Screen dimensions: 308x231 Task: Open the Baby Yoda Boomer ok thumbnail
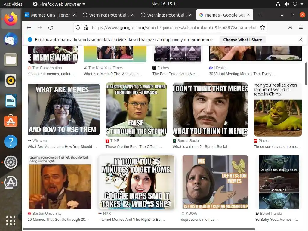279,182
